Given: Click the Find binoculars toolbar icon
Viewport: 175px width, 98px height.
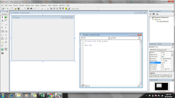Looking at the screenshot, I should coord(31,8).
